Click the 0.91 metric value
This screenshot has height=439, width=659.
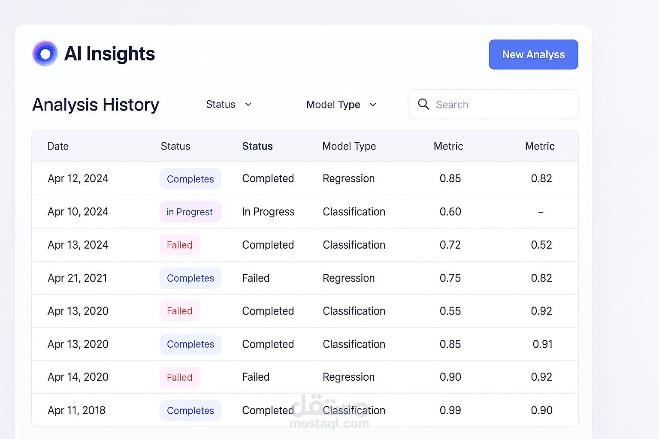click(543, 344)
